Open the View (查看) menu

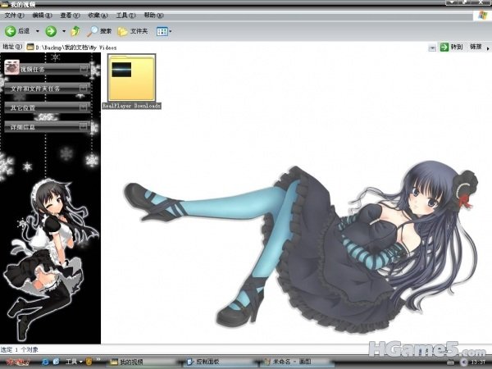70,15
